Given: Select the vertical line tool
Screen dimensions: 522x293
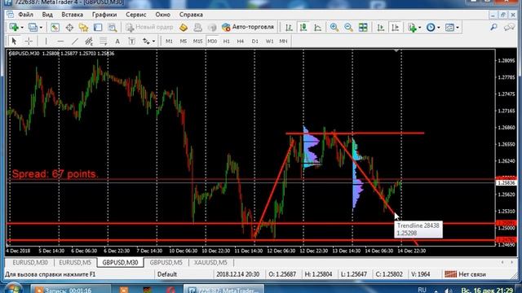Looking at the screenshot, I should click(46, 42).
